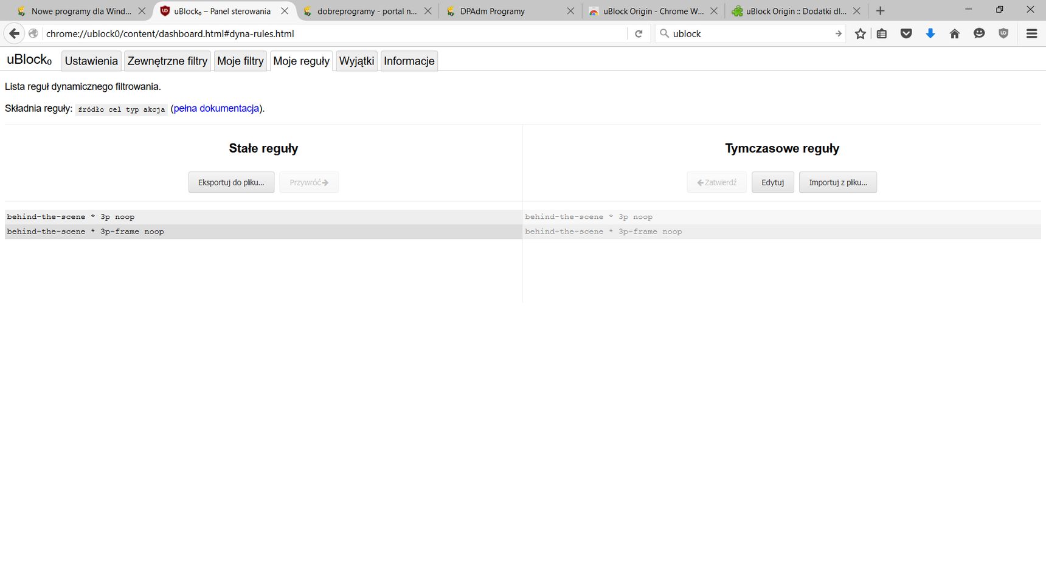Click the uBlock₀ logo text

[x=29, y=60]
